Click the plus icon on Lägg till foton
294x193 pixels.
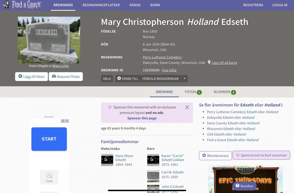pyautogui.click(x=20, y=77)
